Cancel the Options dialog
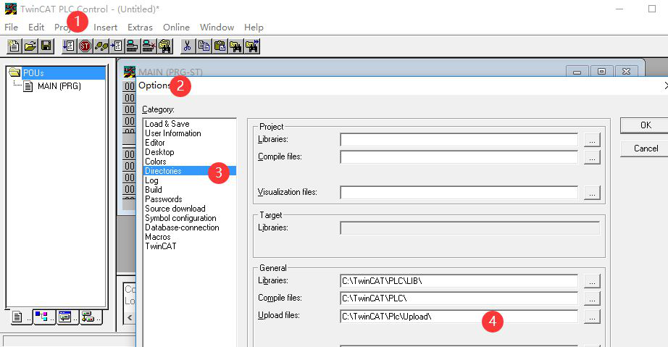Screen dimensions: 668x347 [645, 149]
